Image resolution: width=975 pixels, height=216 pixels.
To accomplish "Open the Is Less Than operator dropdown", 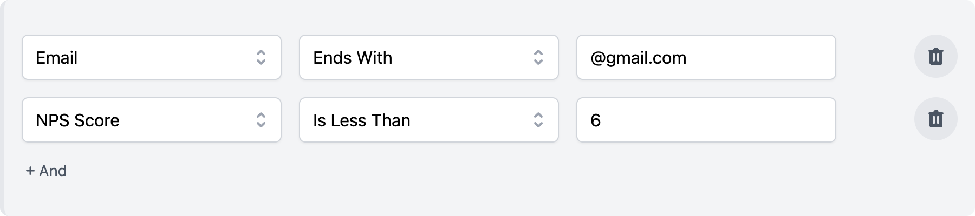I will coord(429,120).
